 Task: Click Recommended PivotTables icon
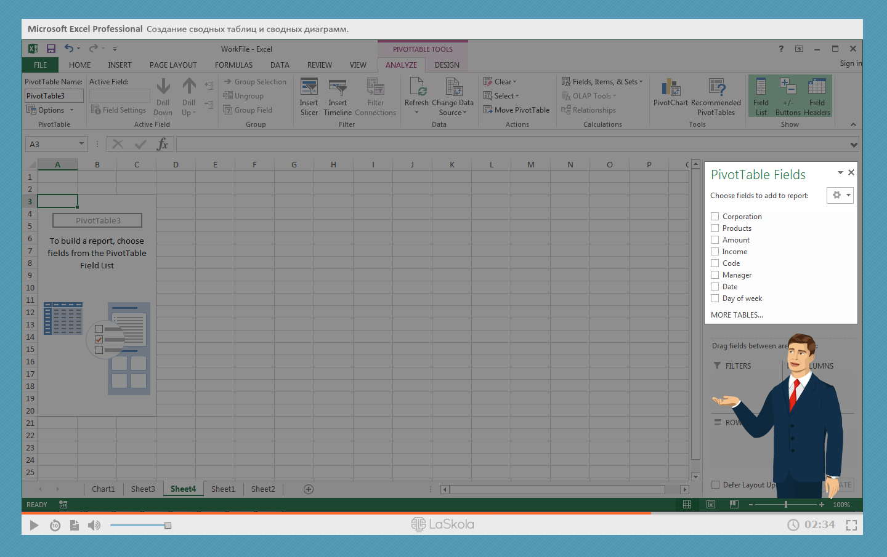[716, 88]
